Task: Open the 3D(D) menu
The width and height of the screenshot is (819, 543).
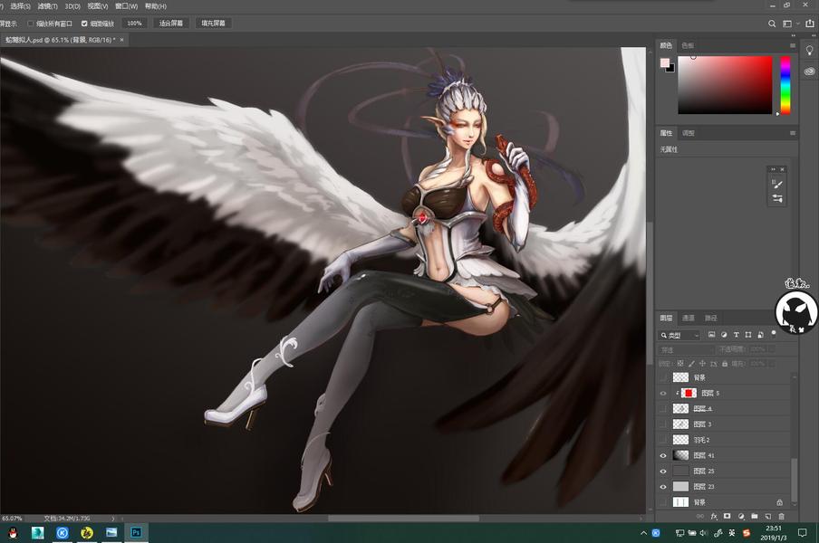Action: point(72,6)
